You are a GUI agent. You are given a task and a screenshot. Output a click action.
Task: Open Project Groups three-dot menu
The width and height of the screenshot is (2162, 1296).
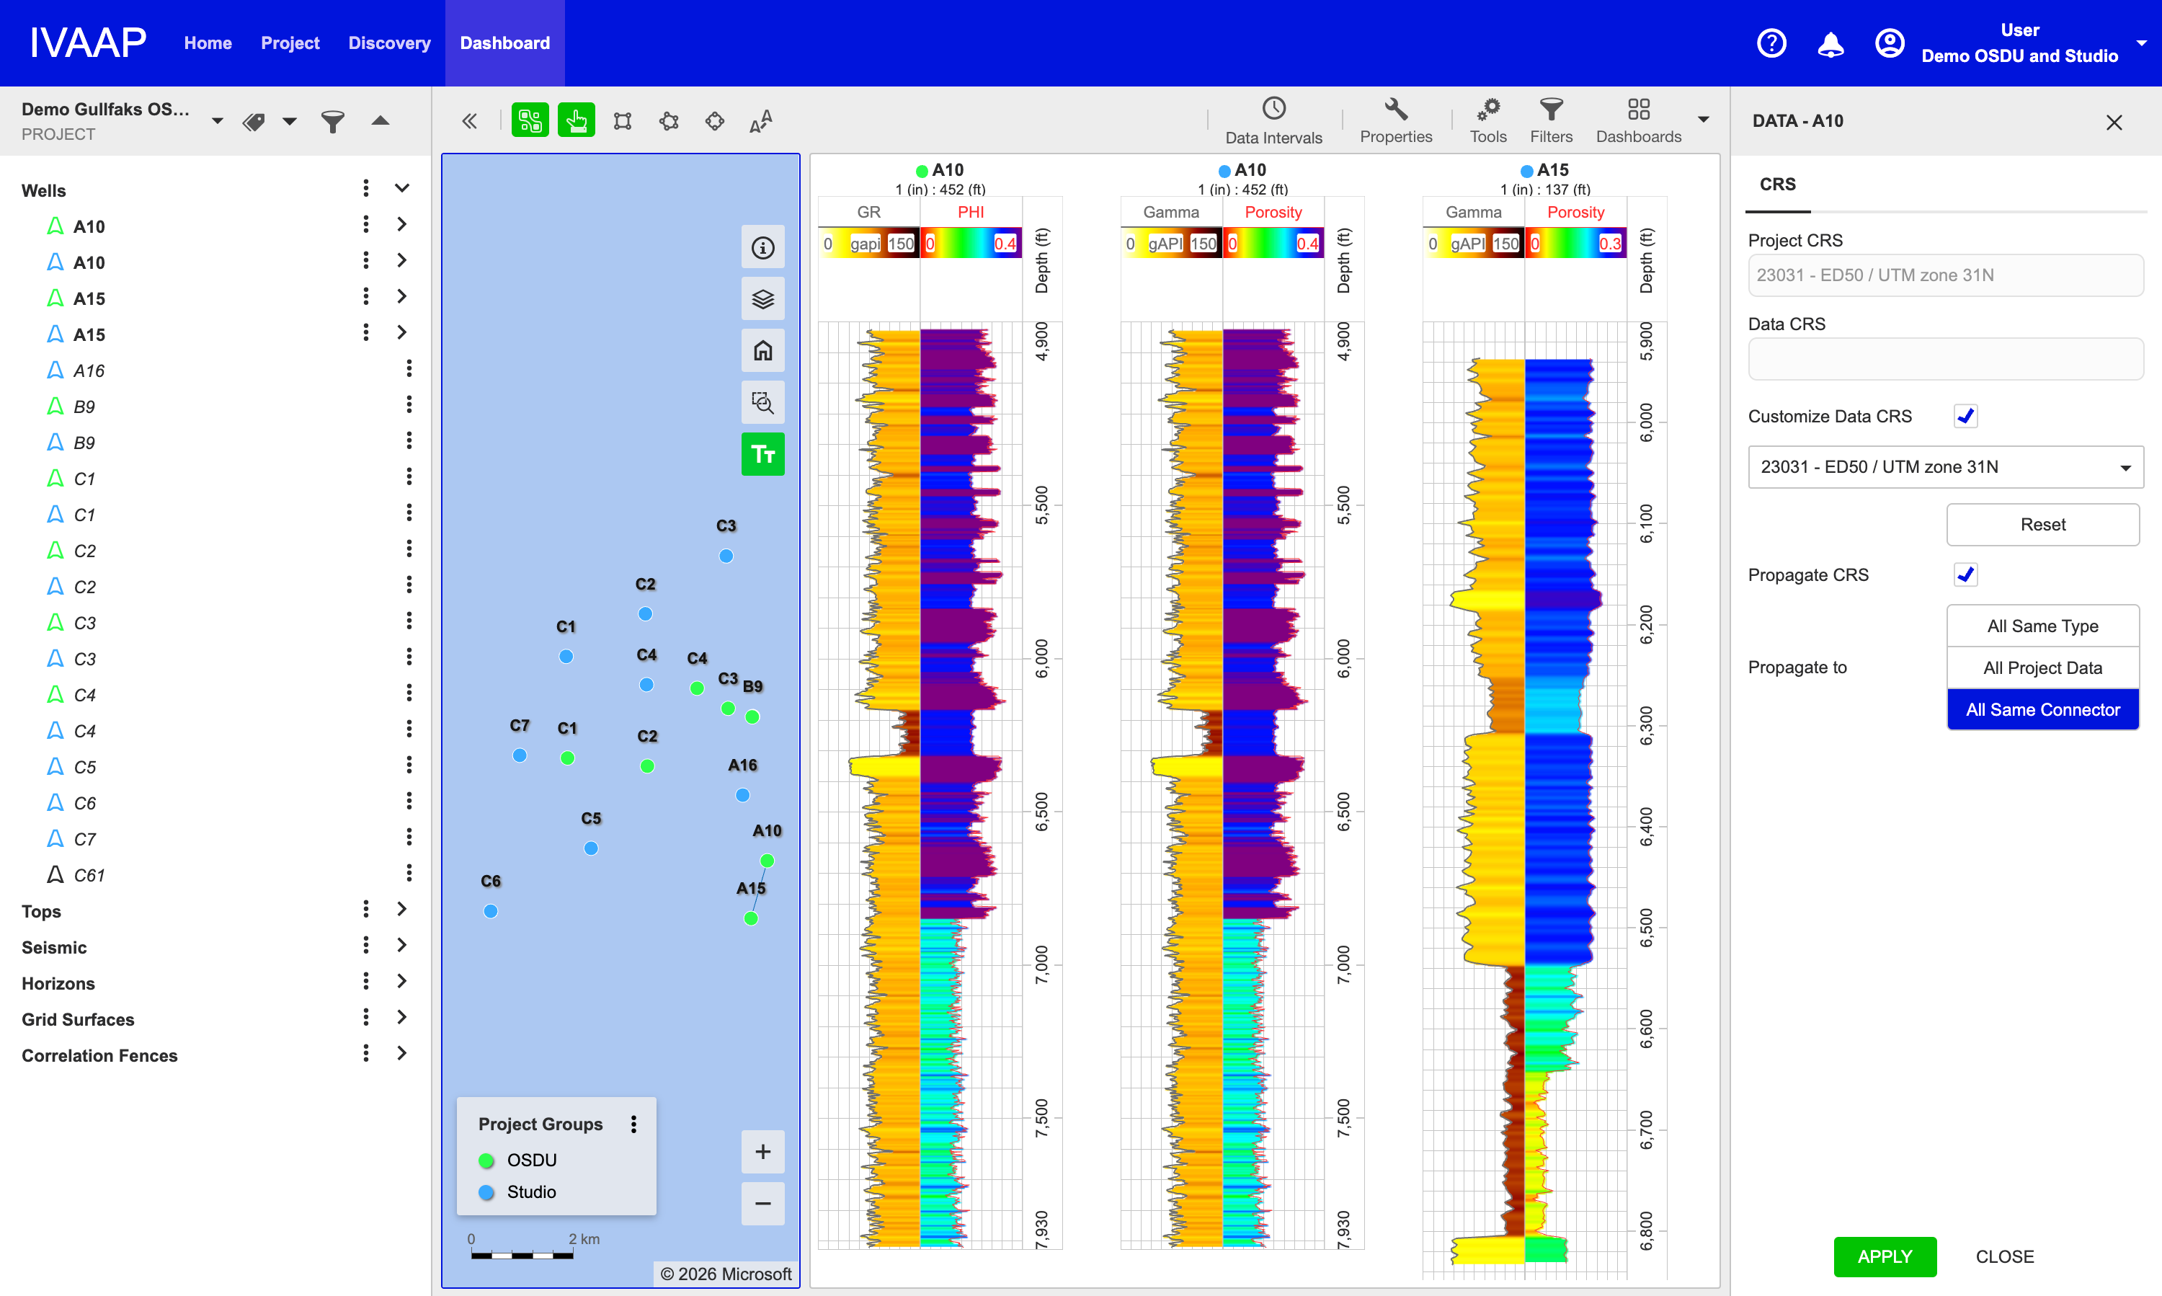click(634, 1124)
